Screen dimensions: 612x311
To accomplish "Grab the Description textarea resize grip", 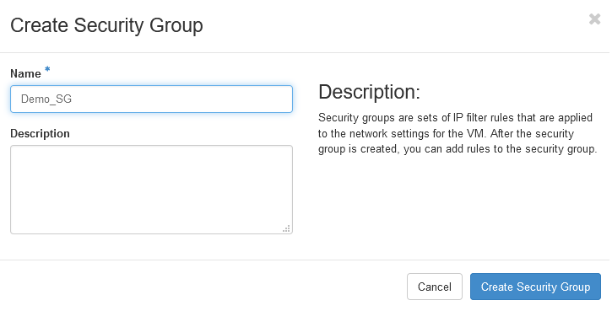I will coord(286,228).
